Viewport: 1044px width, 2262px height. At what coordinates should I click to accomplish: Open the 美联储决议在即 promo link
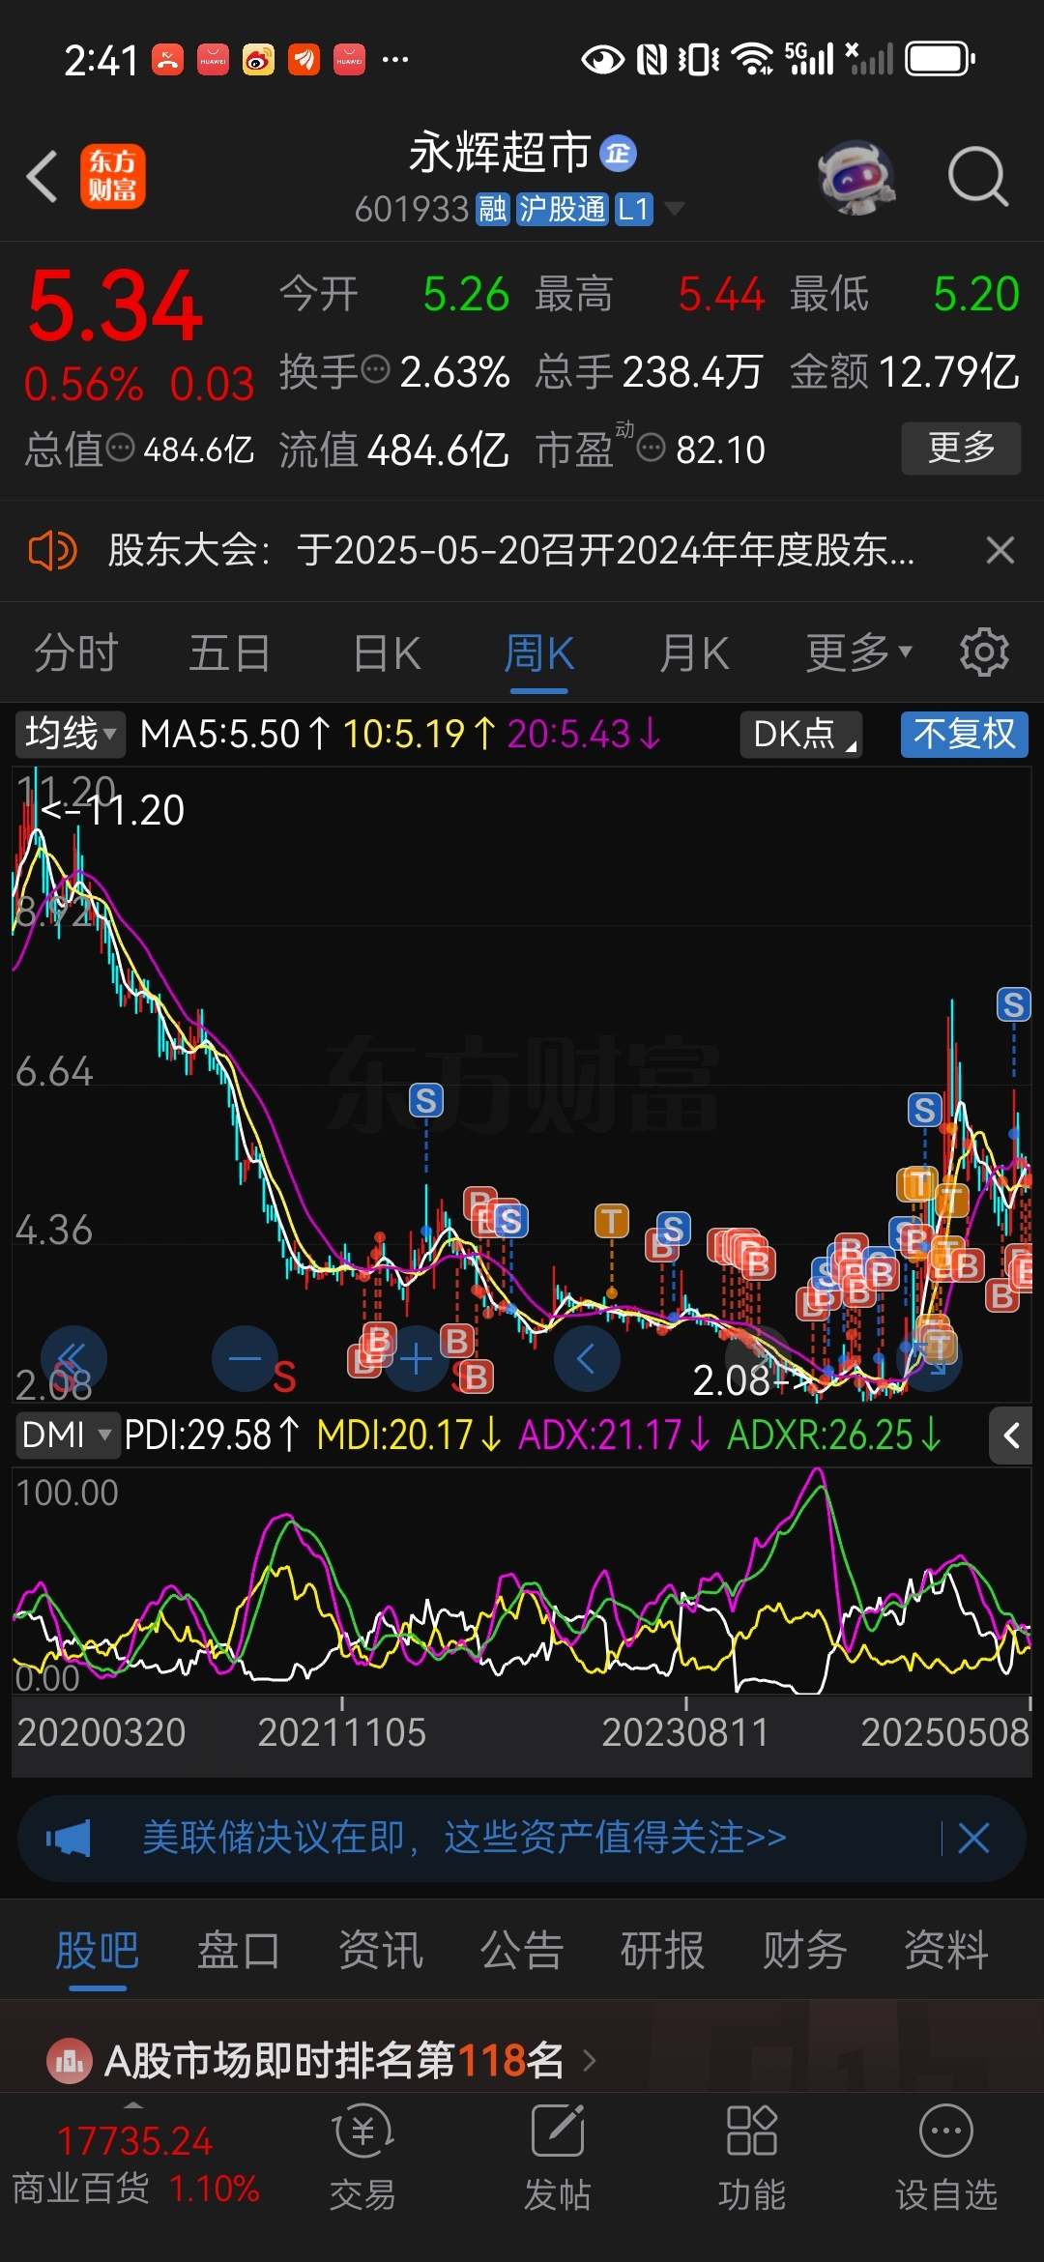464,1838
